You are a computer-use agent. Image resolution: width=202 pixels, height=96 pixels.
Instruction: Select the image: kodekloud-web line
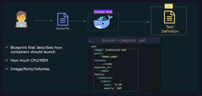tap(110, 50)
